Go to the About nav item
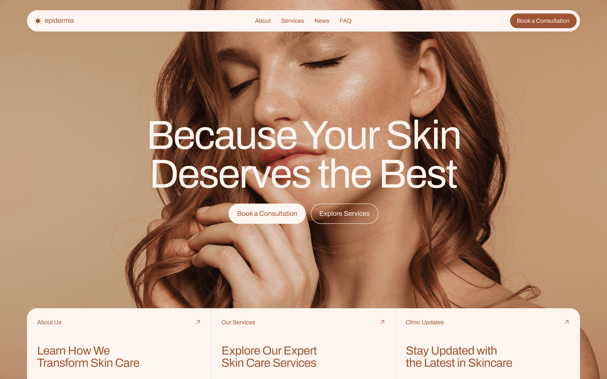 263,21
